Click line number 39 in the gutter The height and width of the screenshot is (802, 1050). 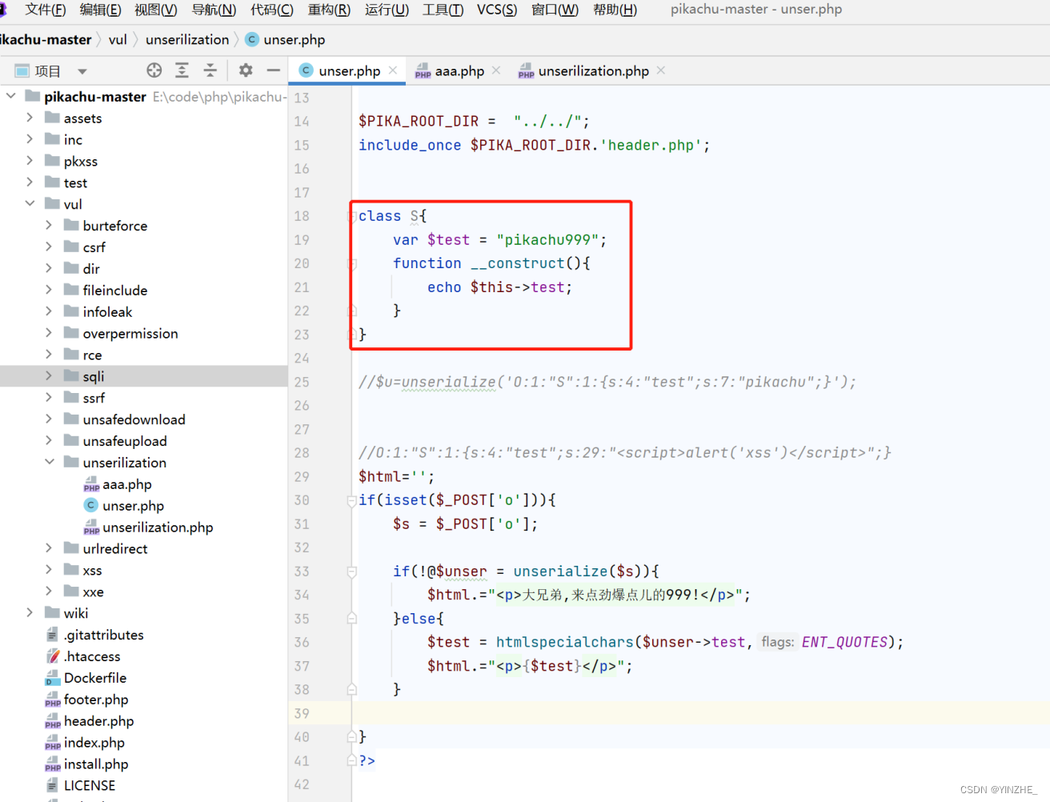pyautogui.click(x=302, y=713)
